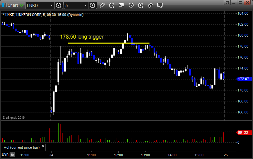
Task: Click the leftmost 15:00 time axis label
Action: point(25,155)
